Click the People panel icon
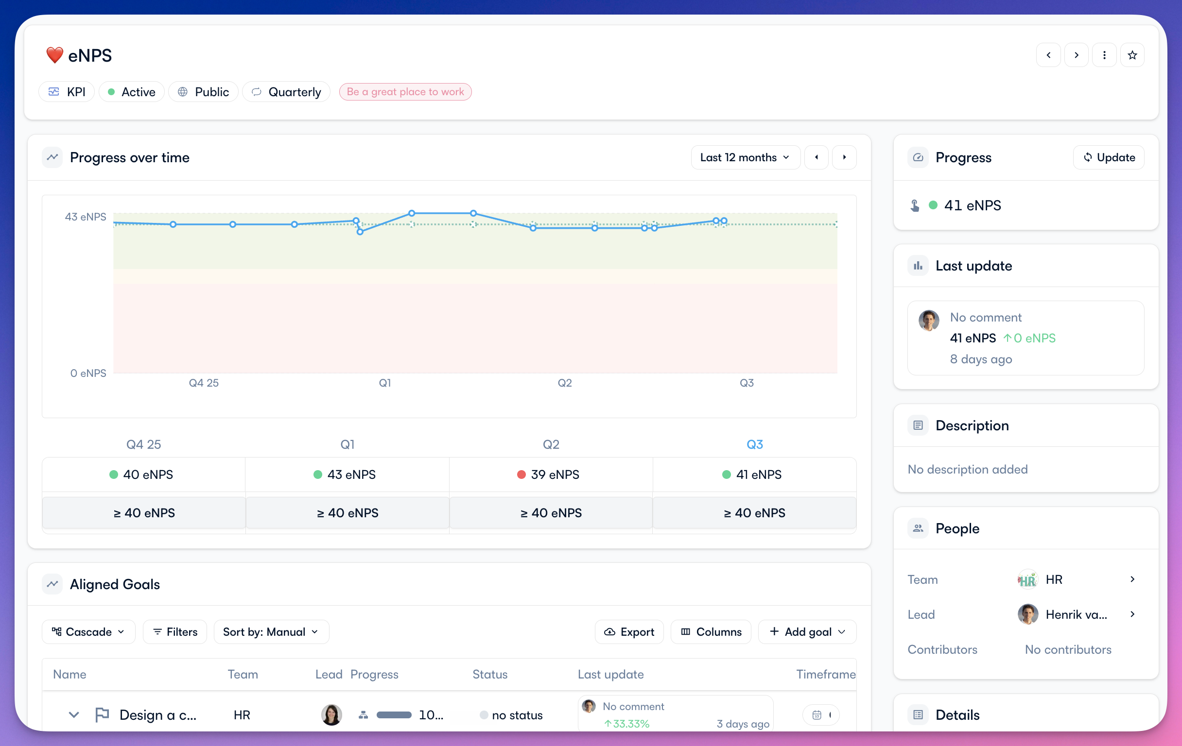1182x746 pixels. pyautogui.click(x=918, y=528)
